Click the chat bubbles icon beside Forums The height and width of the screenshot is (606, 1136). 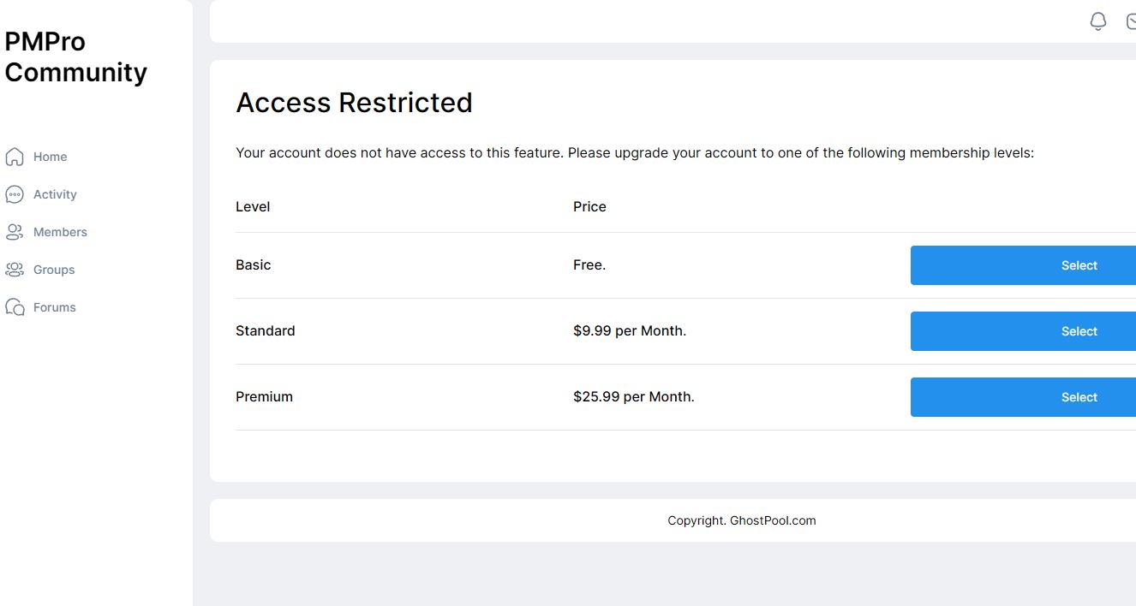[15, 307]
